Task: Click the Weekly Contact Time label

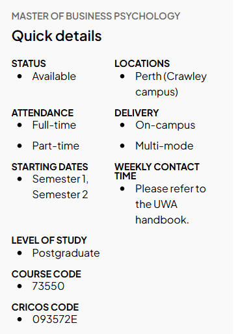Action: coord(157,171)
